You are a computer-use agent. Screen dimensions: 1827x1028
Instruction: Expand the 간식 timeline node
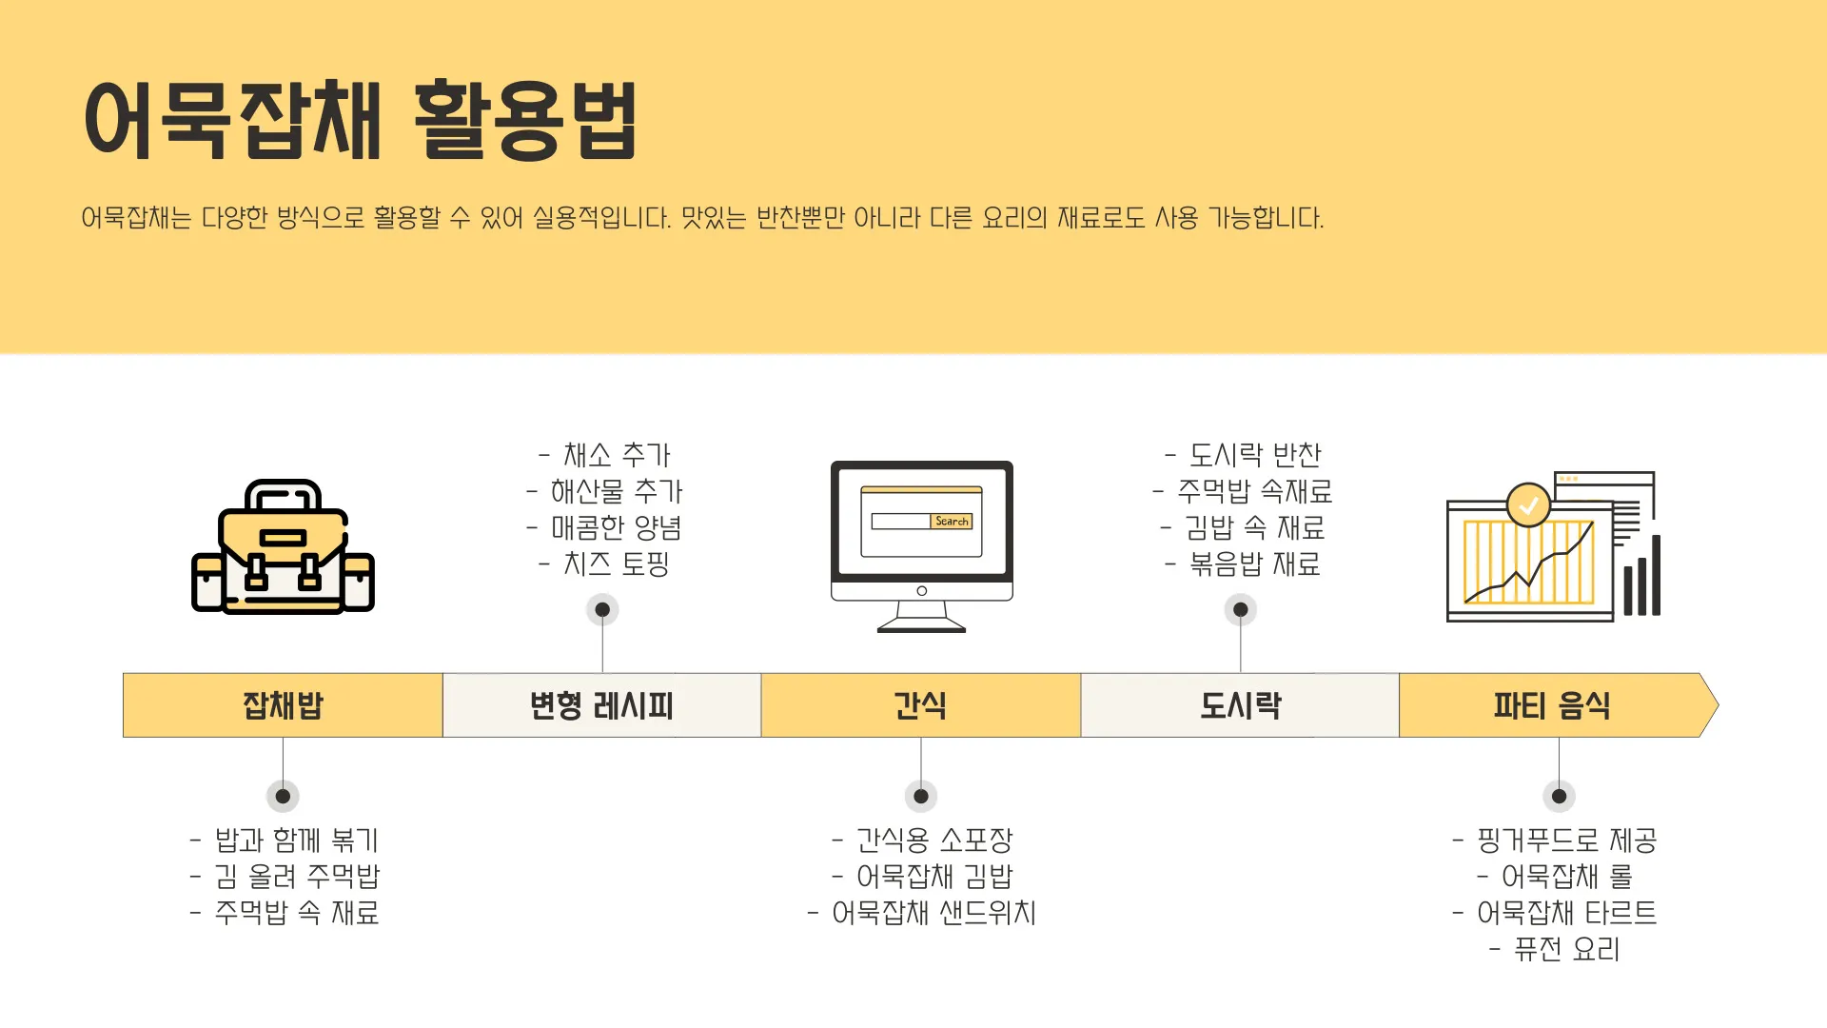(x=913, y=789)
